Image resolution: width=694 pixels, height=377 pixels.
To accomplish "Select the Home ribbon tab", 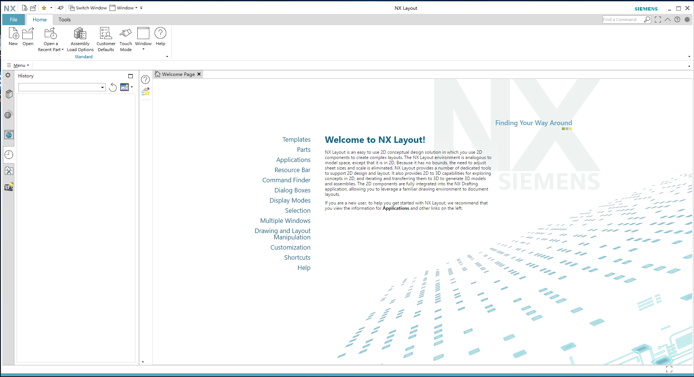I will (x=39, y=20).
